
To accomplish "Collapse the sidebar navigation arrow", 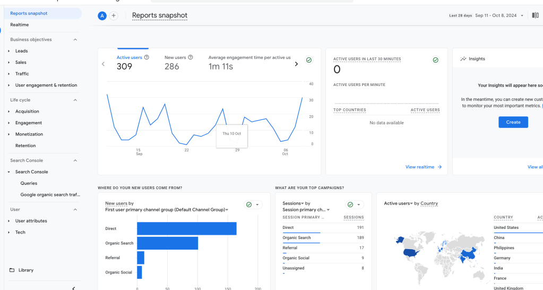I will coord(73,288).
